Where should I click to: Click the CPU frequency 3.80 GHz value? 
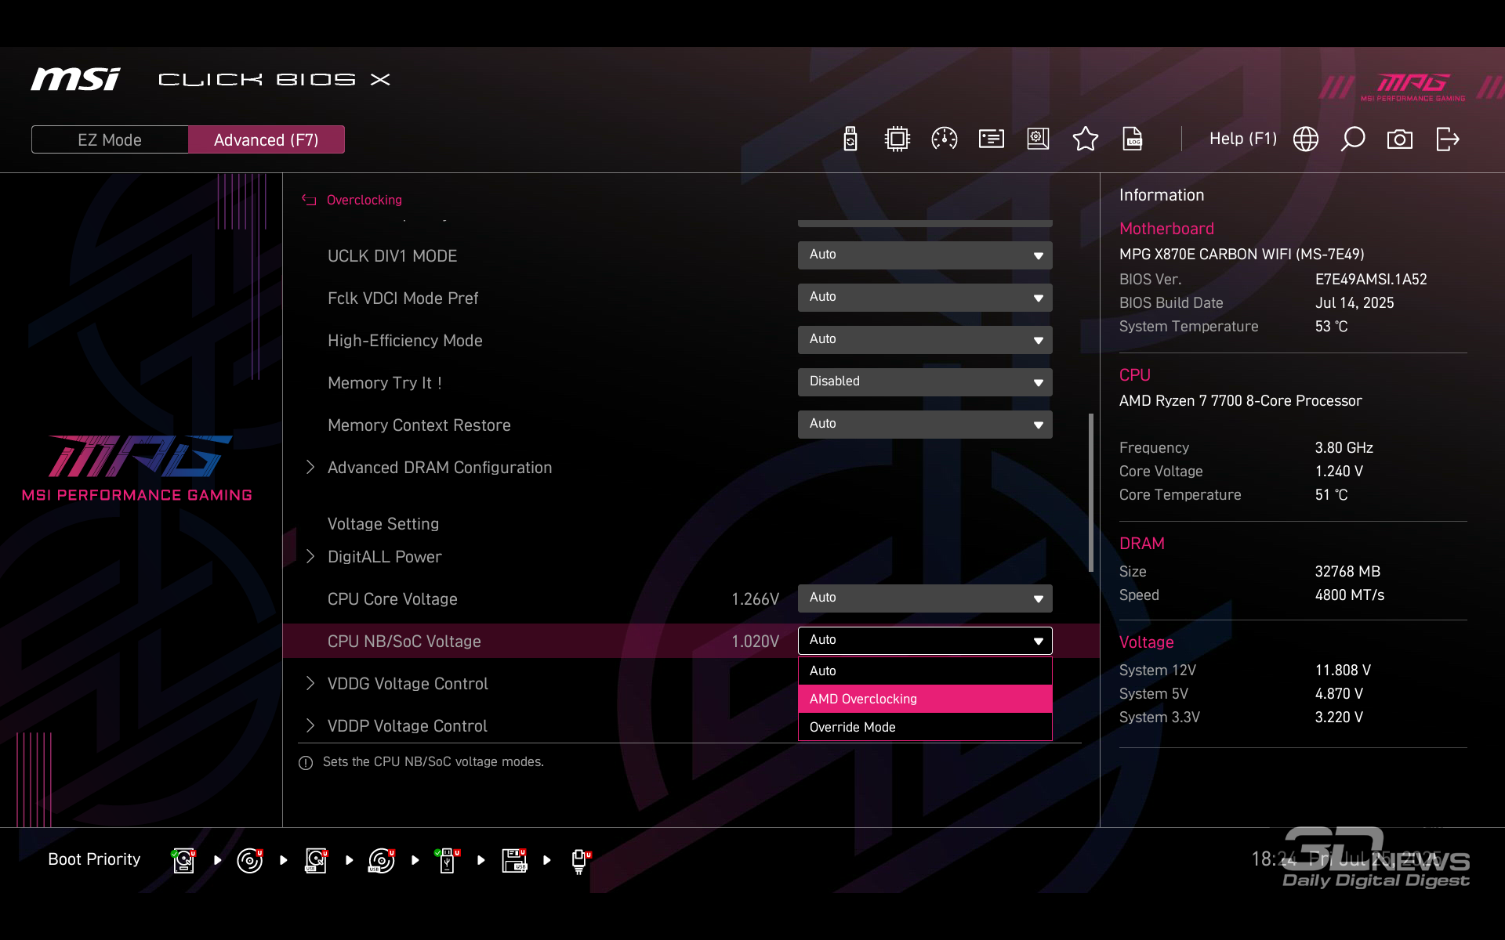tap(1344, 448)
